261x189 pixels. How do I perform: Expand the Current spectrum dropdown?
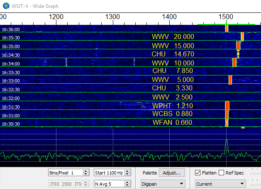(220, 184)
